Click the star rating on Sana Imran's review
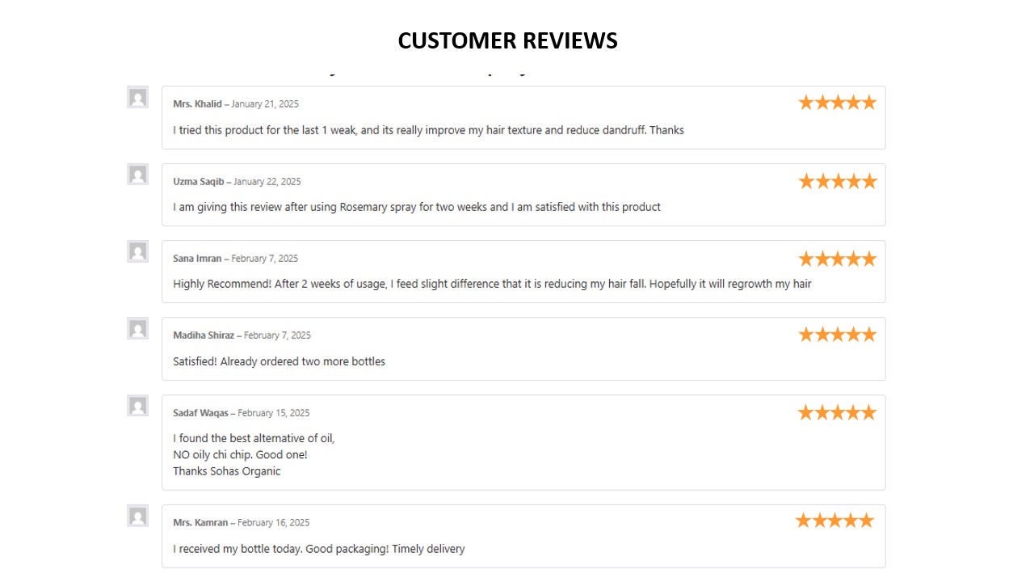 [837, 259]
